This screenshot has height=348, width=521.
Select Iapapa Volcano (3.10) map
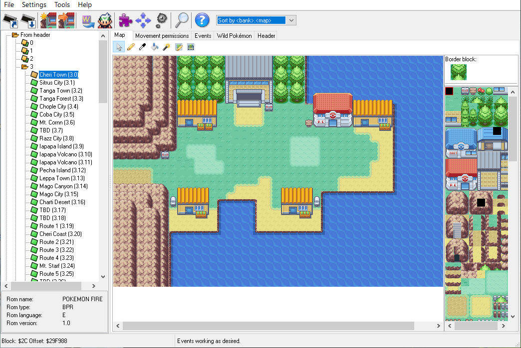(x=66, y=154)
